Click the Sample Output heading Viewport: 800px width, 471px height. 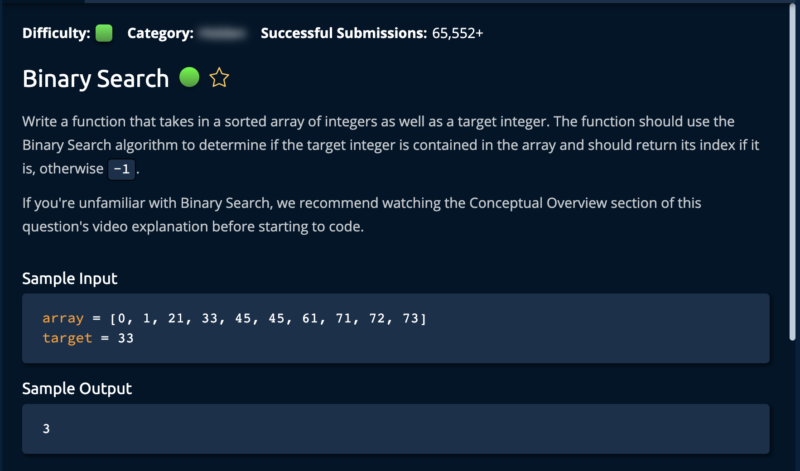[77, 389]
